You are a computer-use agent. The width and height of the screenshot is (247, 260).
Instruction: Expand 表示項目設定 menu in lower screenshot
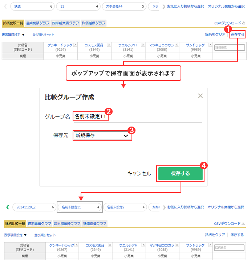point(15,235)
